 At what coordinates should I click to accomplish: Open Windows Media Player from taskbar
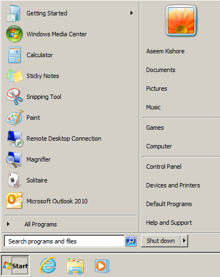pos(102,266)
